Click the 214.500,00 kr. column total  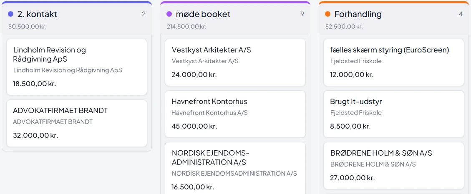[186, 26]
